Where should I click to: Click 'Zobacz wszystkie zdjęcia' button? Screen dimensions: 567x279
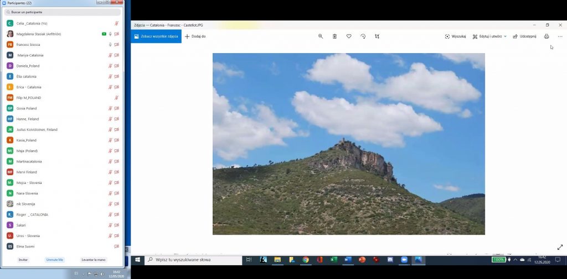click(156, 36)
